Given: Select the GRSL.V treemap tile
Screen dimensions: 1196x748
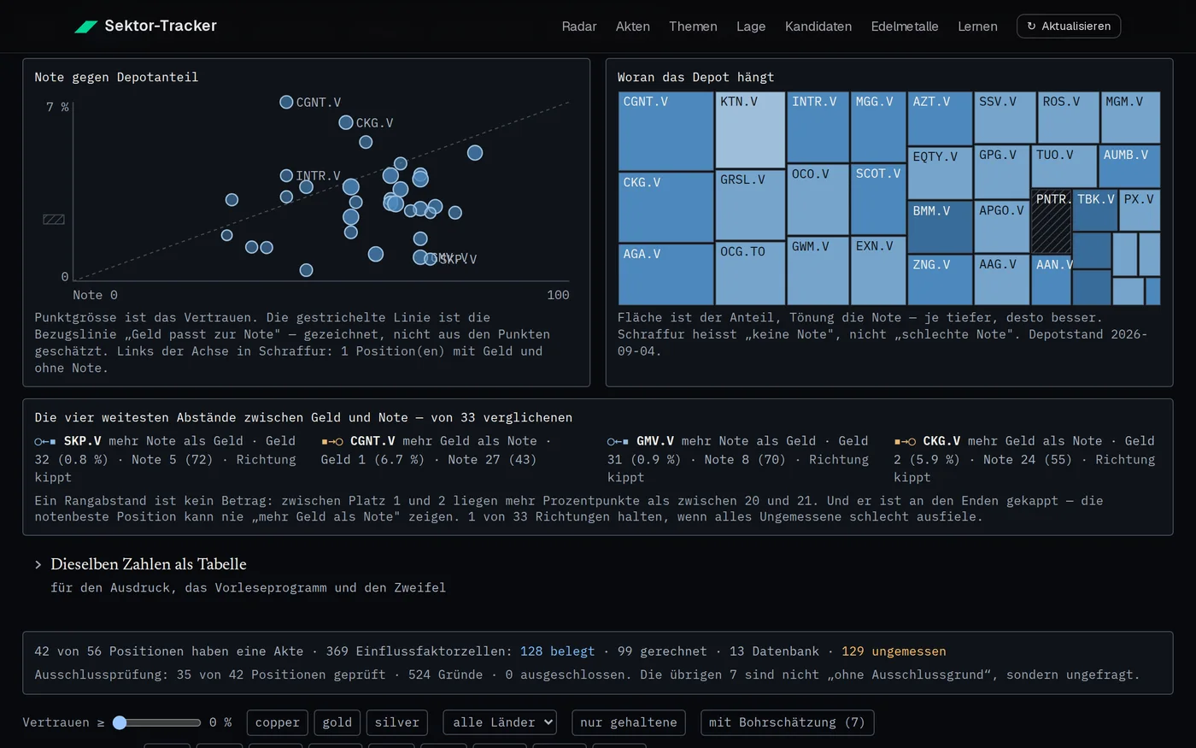Looking at the screenshot, I should (750, 205).
